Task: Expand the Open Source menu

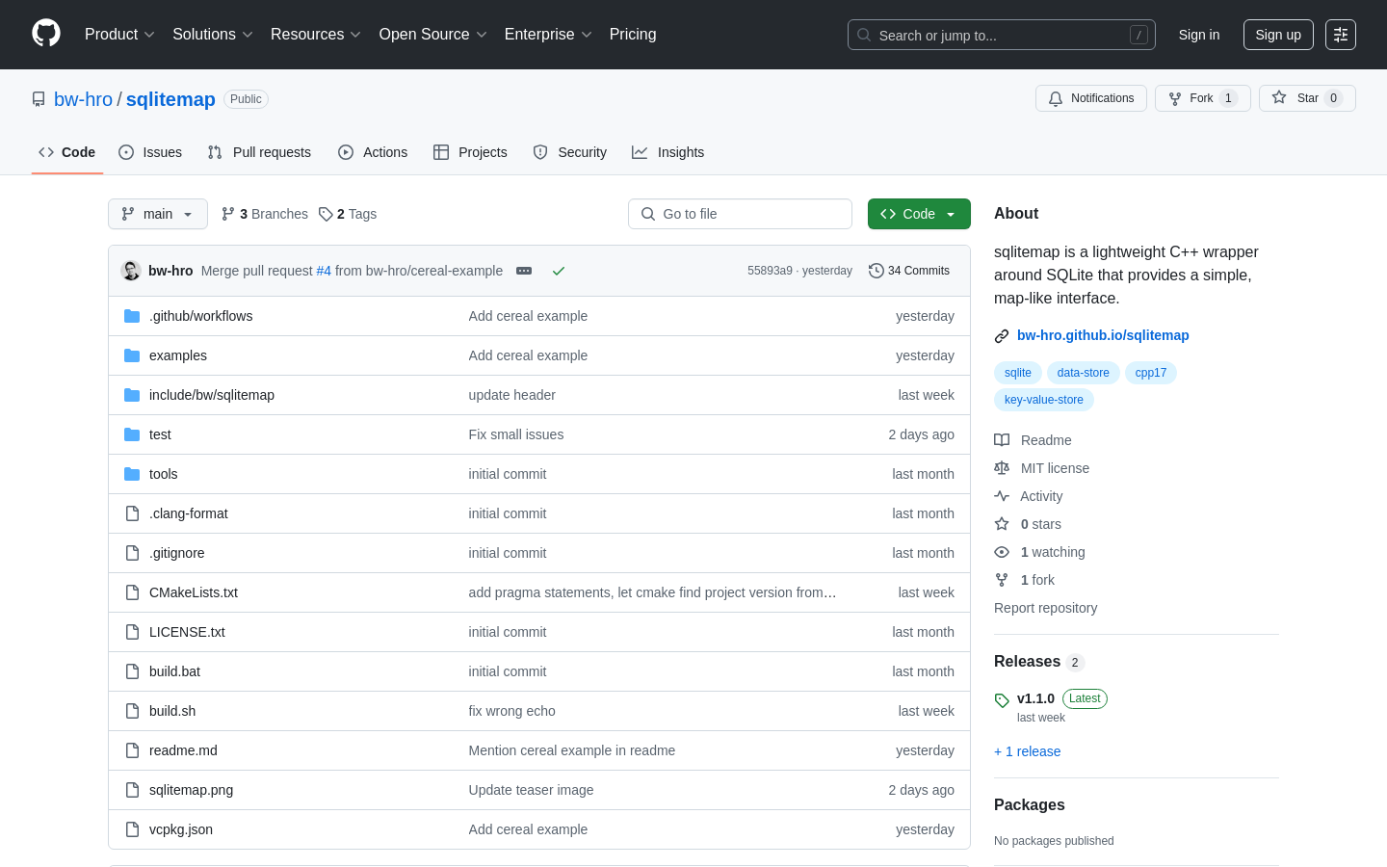Action: pyautogui.click(x=433, y=35)
